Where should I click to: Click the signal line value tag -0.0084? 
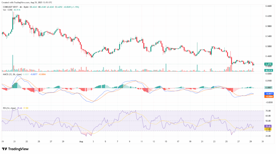(268, 96)
